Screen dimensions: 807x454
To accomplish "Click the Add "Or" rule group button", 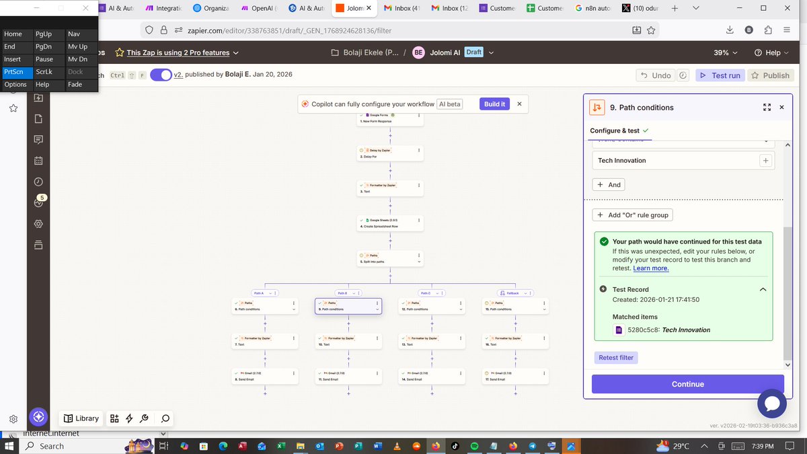I will click(x=632, y=215).
